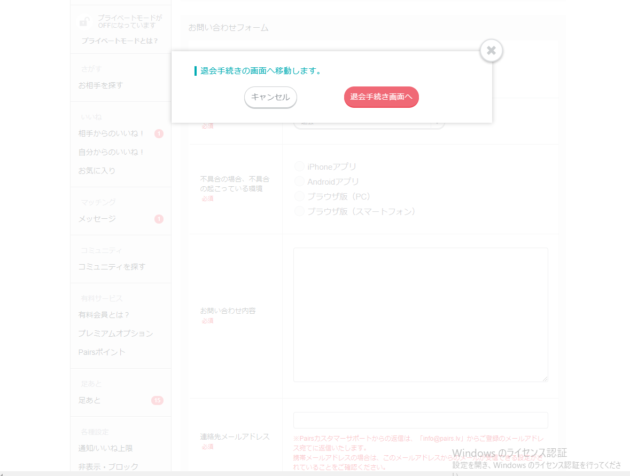Viewport: 630px width, 476px height.
Task: Click the private mode lock icon
Action: (x=84, y=21)
